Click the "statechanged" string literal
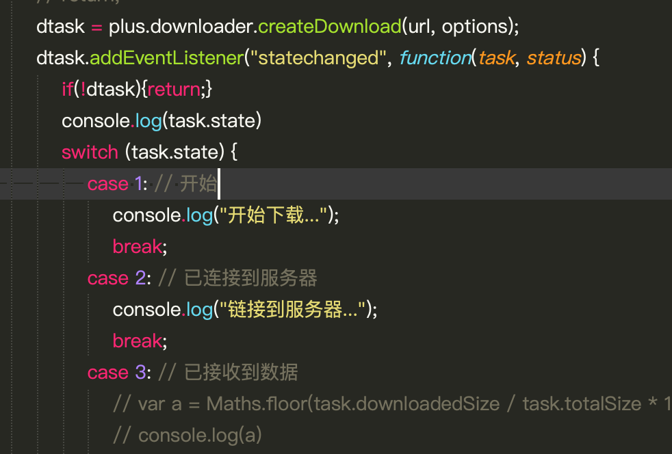Screen dimensions: 672x454 click(318, 58)
